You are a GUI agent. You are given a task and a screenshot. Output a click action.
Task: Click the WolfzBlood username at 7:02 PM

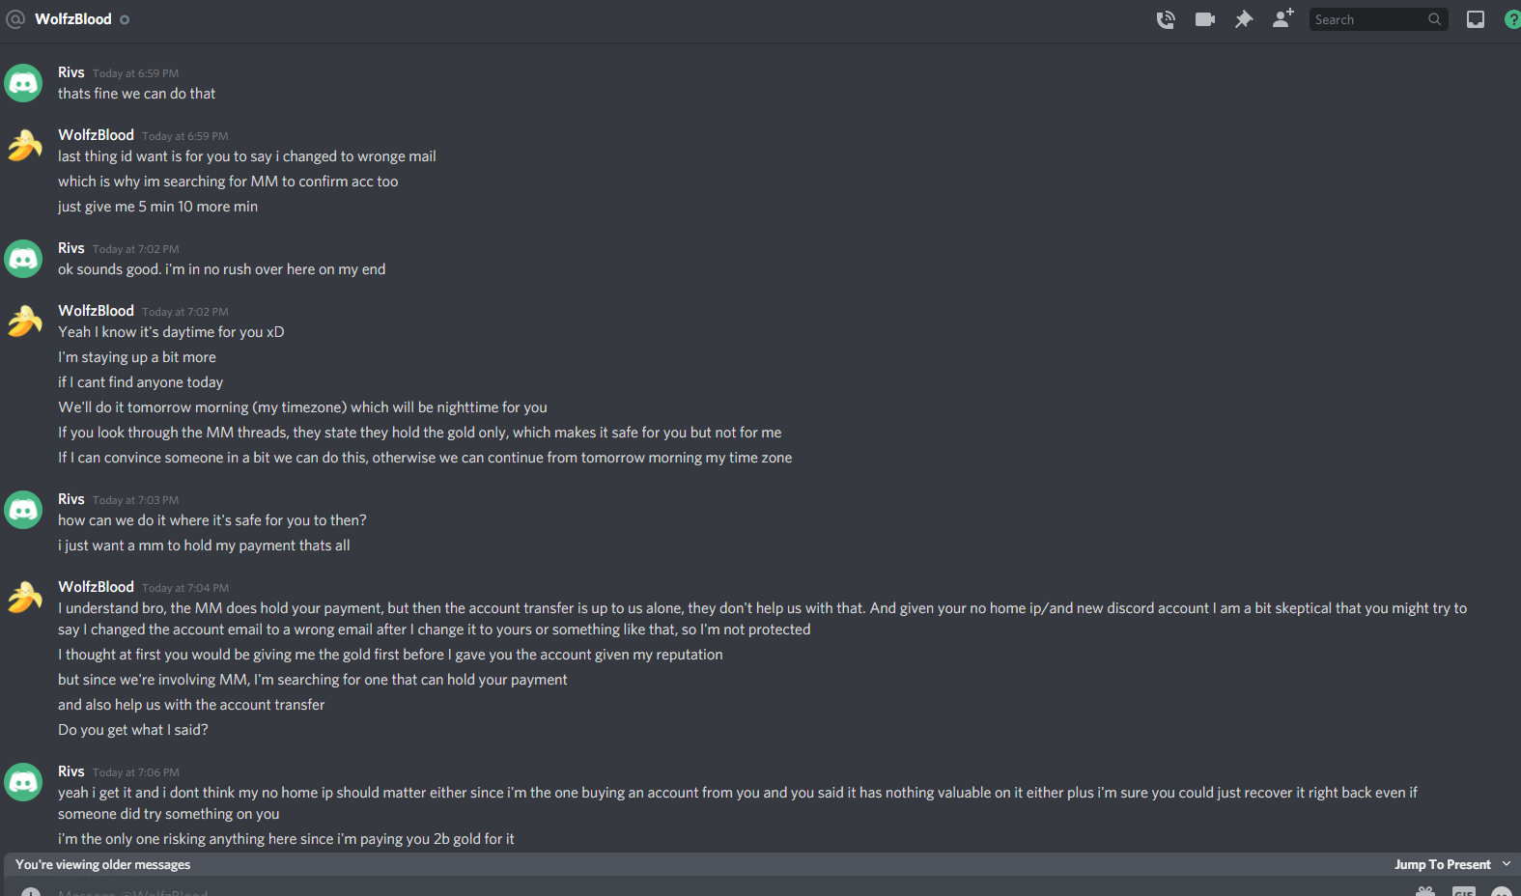pos(96,311)
